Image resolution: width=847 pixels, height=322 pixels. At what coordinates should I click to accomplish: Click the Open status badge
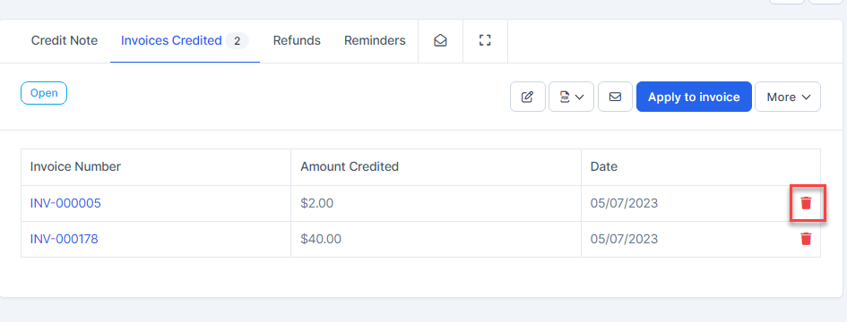click(44, 93)
